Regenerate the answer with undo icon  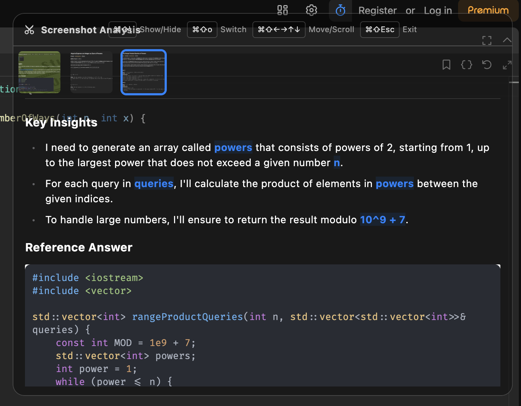(487, 65)
